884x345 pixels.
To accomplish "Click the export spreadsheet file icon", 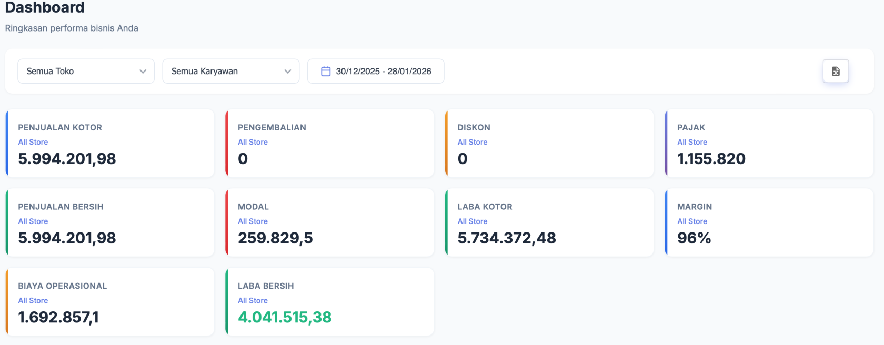I will (836, 72).
